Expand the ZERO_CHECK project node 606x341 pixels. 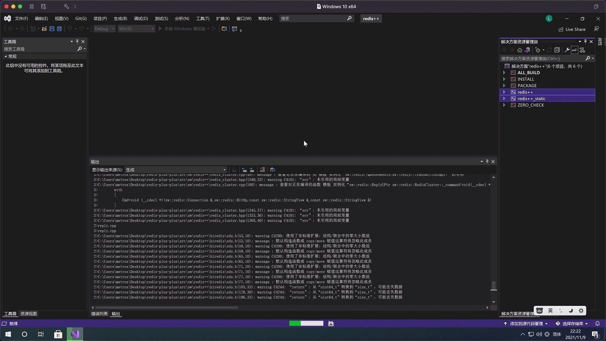click(504, 105)
